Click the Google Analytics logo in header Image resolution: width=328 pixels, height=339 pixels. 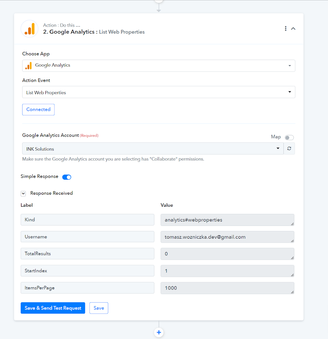[x=29, y=29]
